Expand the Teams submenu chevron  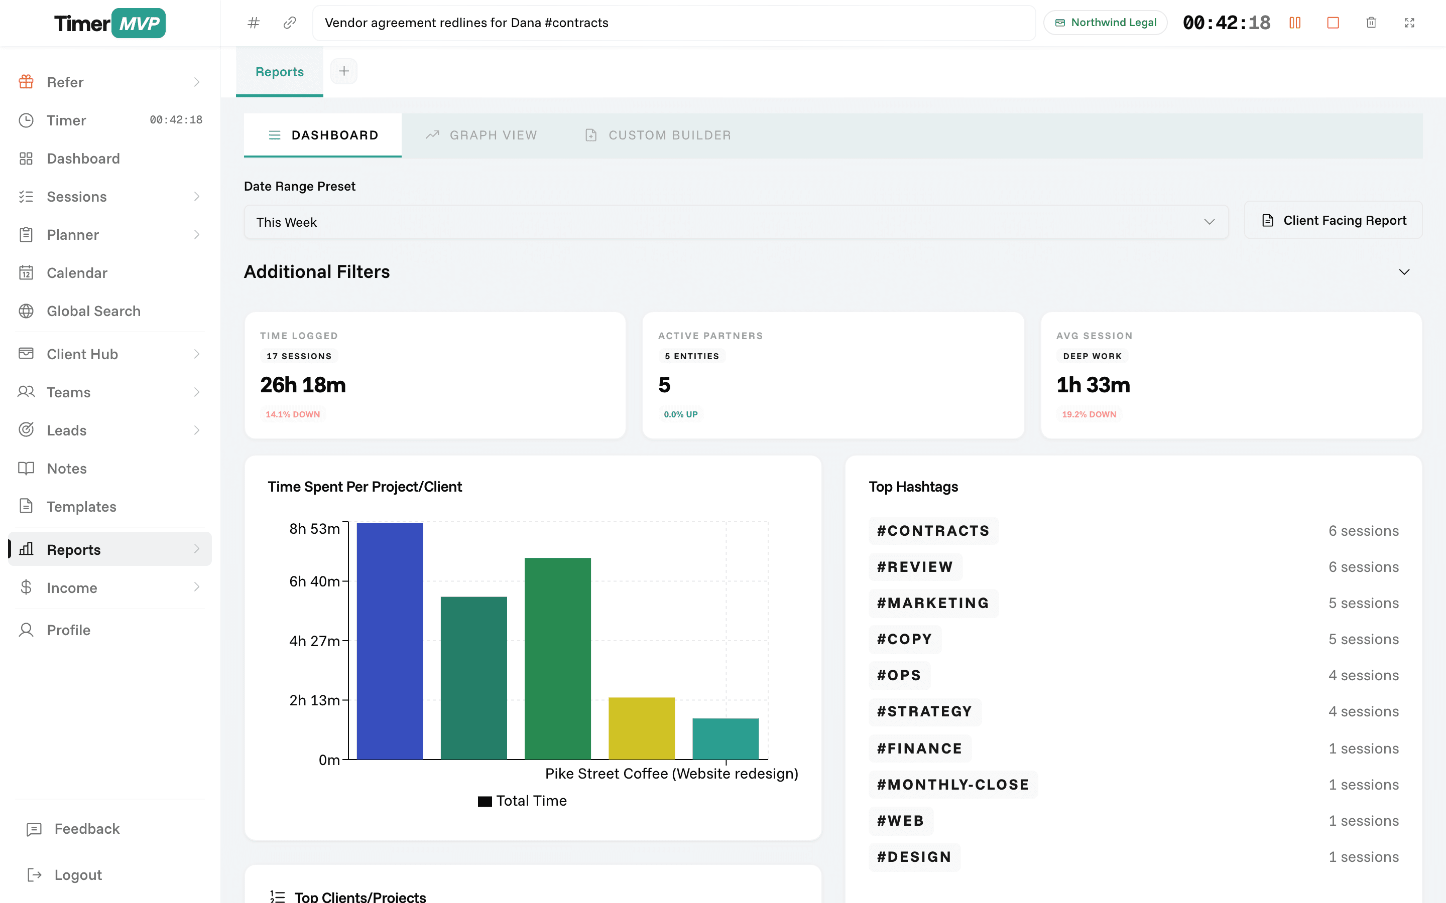(197, 392)
